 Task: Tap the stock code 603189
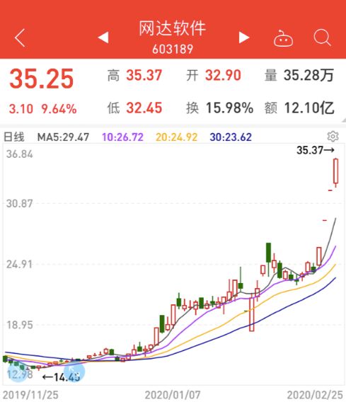click(173, 49)
